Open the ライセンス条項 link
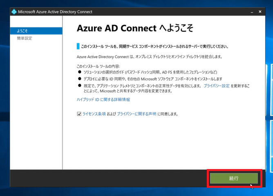The width and height of the screenshot is (273, 196). coord(94,114)
